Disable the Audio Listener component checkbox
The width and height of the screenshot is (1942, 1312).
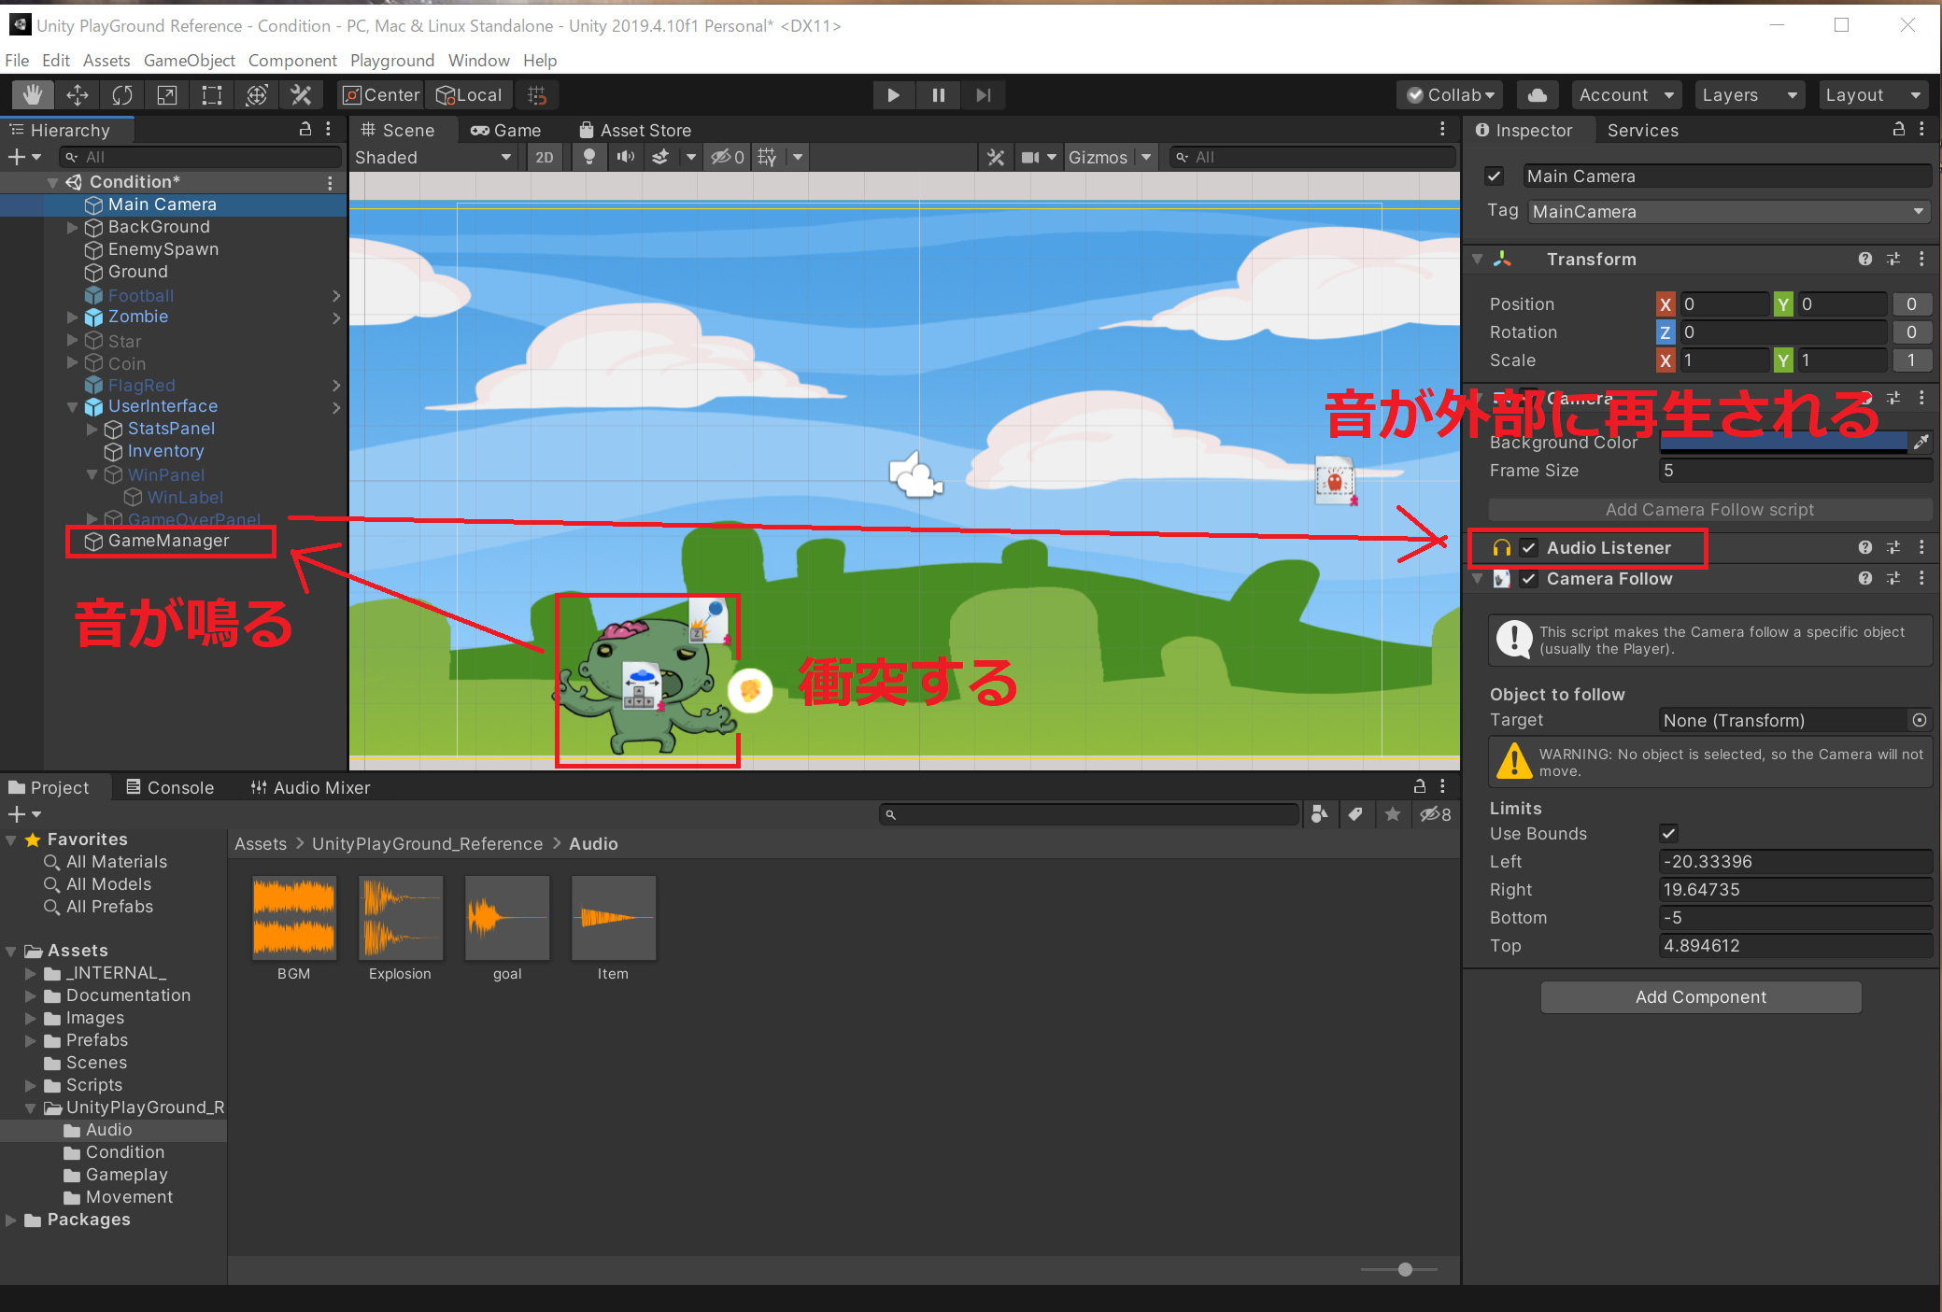click(1529, 548)
